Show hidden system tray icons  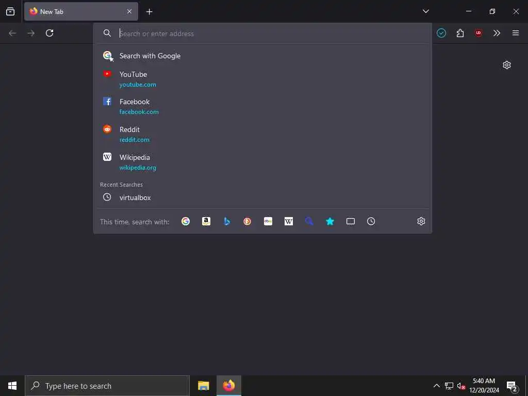436,386
